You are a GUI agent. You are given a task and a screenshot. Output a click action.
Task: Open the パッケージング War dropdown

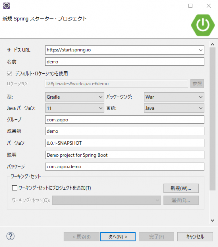174,97
